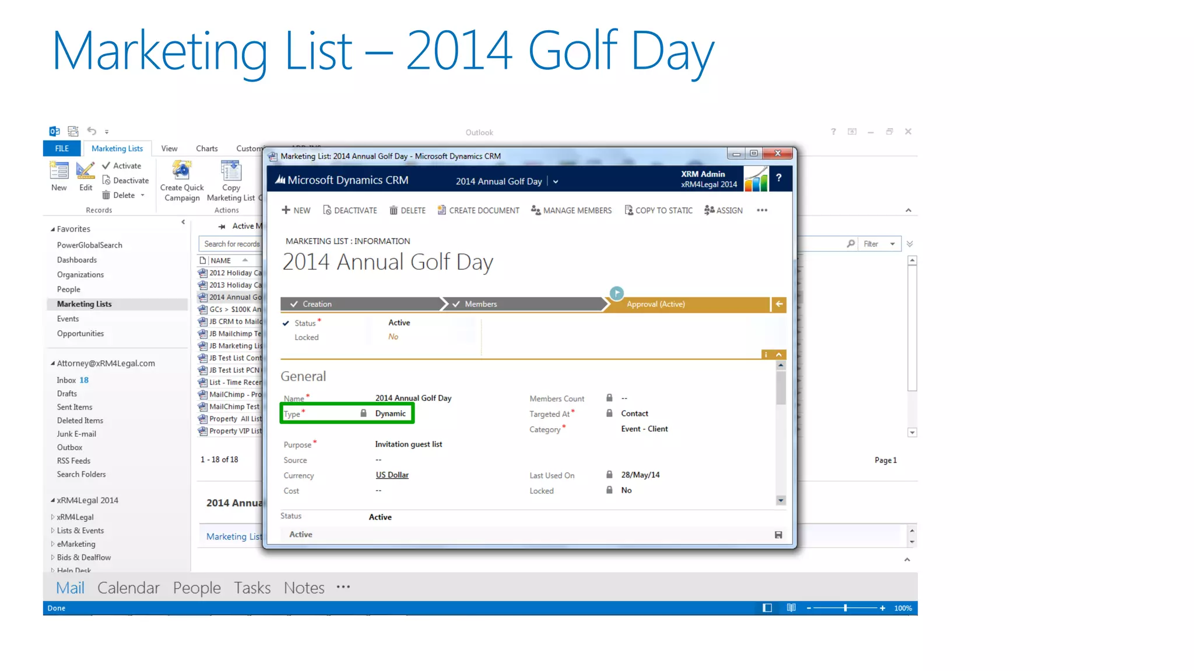
Task: Open the FILE tab
Action: point(62,149)
